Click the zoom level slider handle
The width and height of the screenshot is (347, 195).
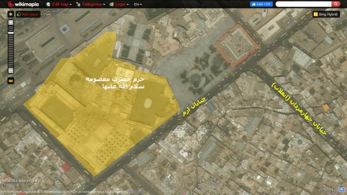pyautogui.click(x=11, y=33)
